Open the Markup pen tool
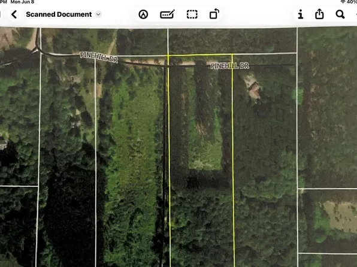The image size is (357, 267). click(143, 14)
